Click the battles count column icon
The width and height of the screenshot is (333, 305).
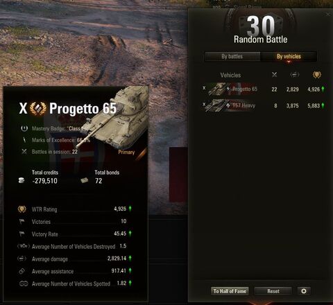pos(274,75)
